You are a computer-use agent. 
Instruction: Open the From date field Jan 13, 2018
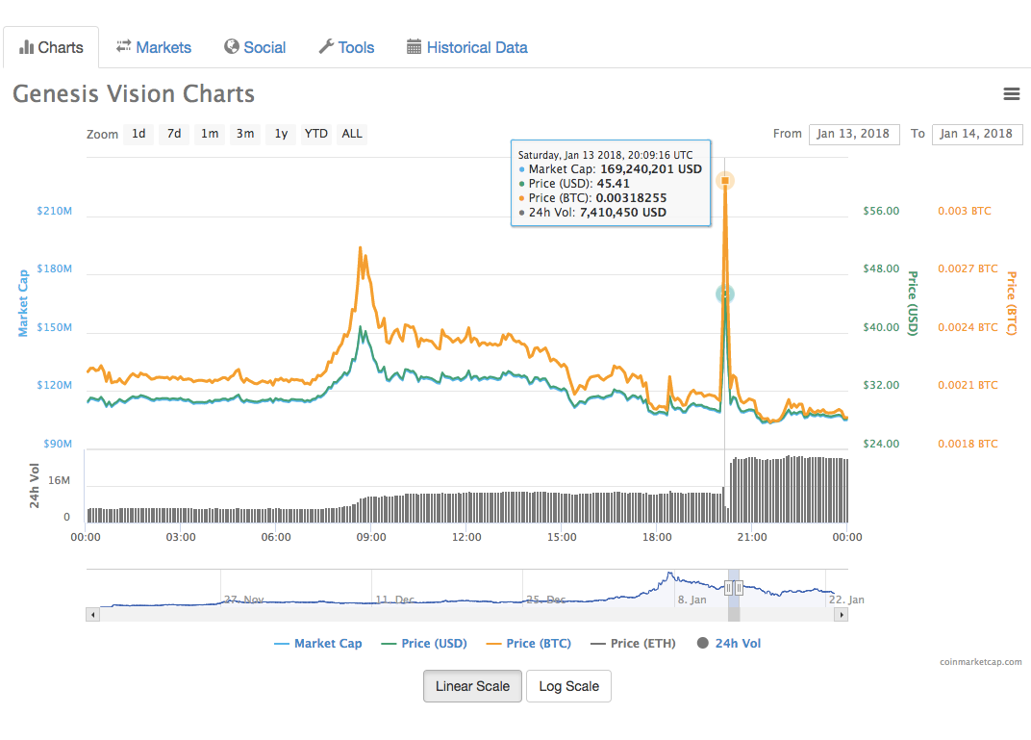pyautogui.click(x=853, y=134)
